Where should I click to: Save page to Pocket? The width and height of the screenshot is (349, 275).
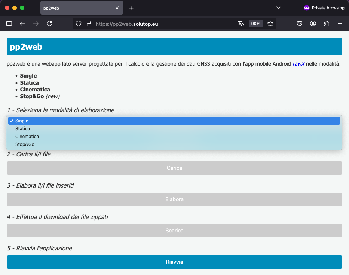tap(300, 24)
